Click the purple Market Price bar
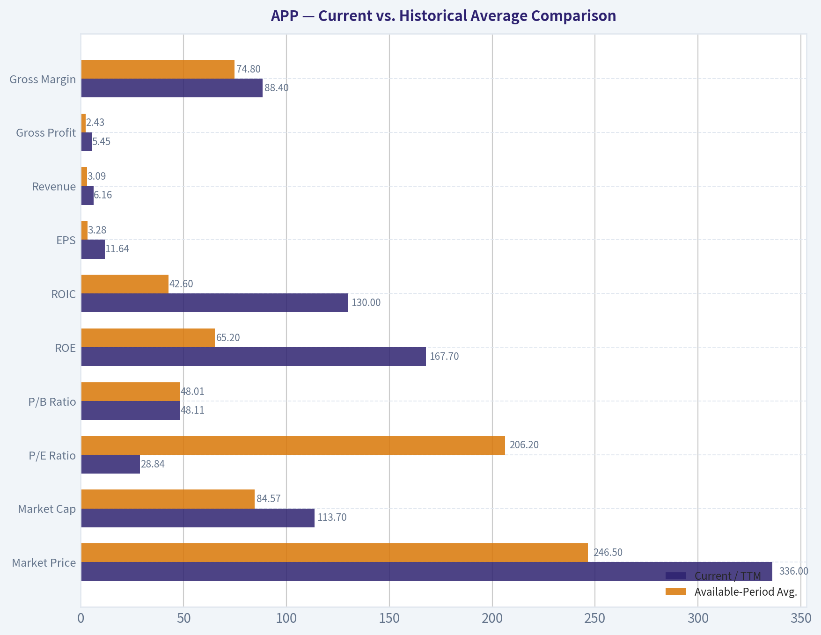The image size is (821, 635). point(427,571)
